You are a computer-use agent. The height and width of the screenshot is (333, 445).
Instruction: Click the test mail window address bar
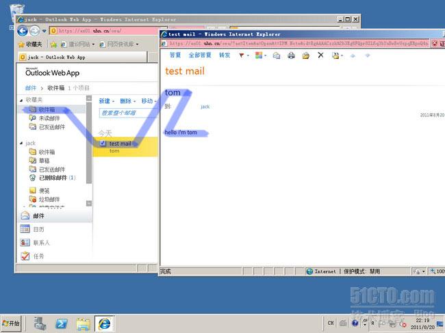295,44
